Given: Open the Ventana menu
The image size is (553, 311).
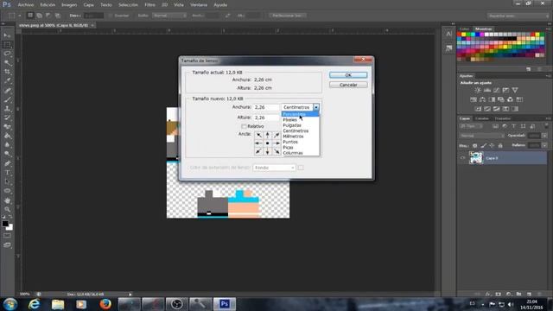Looking at the screenshot, I should 199,5.
